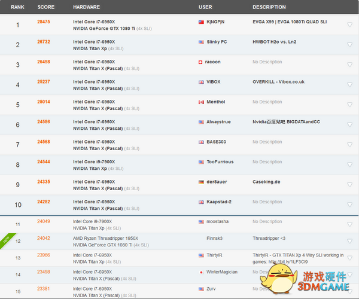Click the green NEW ribbon on rank 12

[x=7, y=240]
